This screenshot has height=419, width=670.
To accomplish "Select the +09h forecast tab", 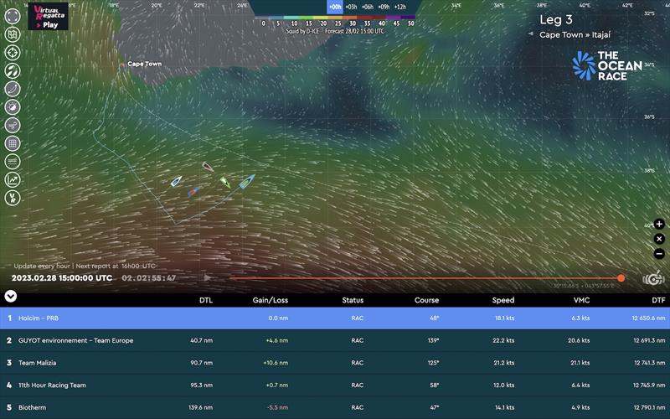I will click(x=384, y=7).
